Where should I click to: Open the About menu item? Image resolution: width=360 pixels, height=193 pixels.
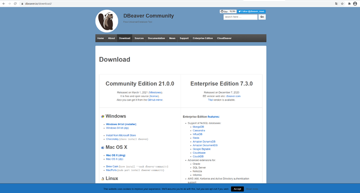[111, 38]
